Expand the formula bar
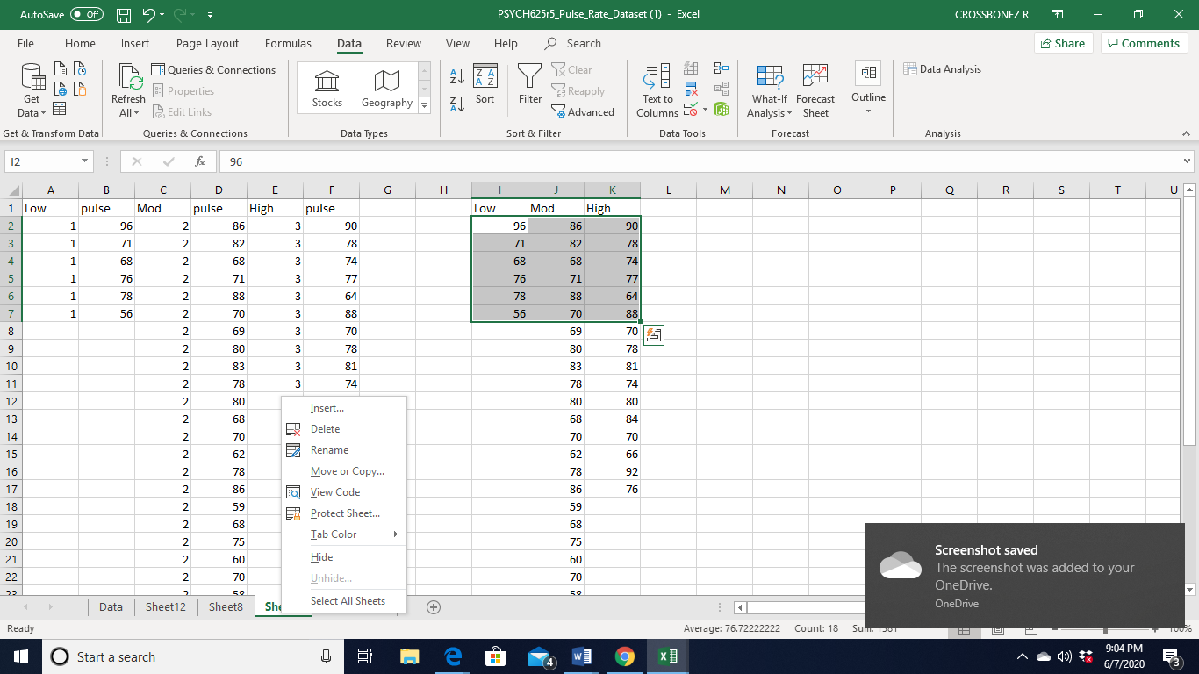Screen dimensions: 1199x674 point(1188,161)
